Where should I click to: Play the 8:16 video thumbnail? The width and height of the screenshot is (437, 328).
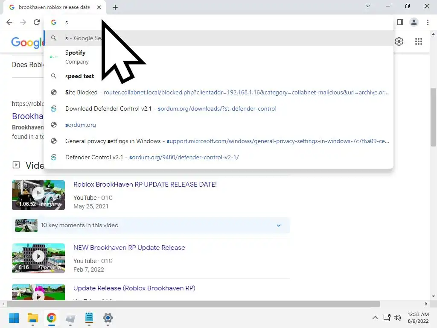click(38, 258)
